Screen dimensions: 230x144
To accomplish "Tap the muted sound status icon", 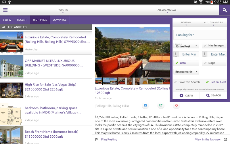I will (x=196, y=2).
